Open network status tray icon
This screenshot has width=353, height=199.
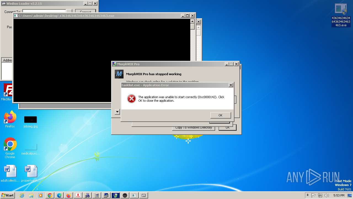(x=320, y=195)
